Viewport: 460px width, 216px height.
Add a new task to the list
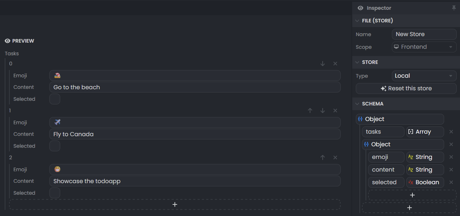[175, 204]
